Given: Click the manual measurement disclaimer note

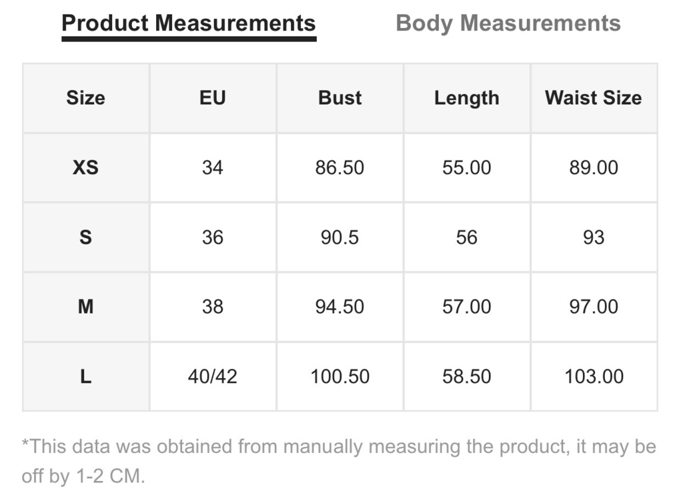Looking at the screenshot, I should click(x=339, y=462).
